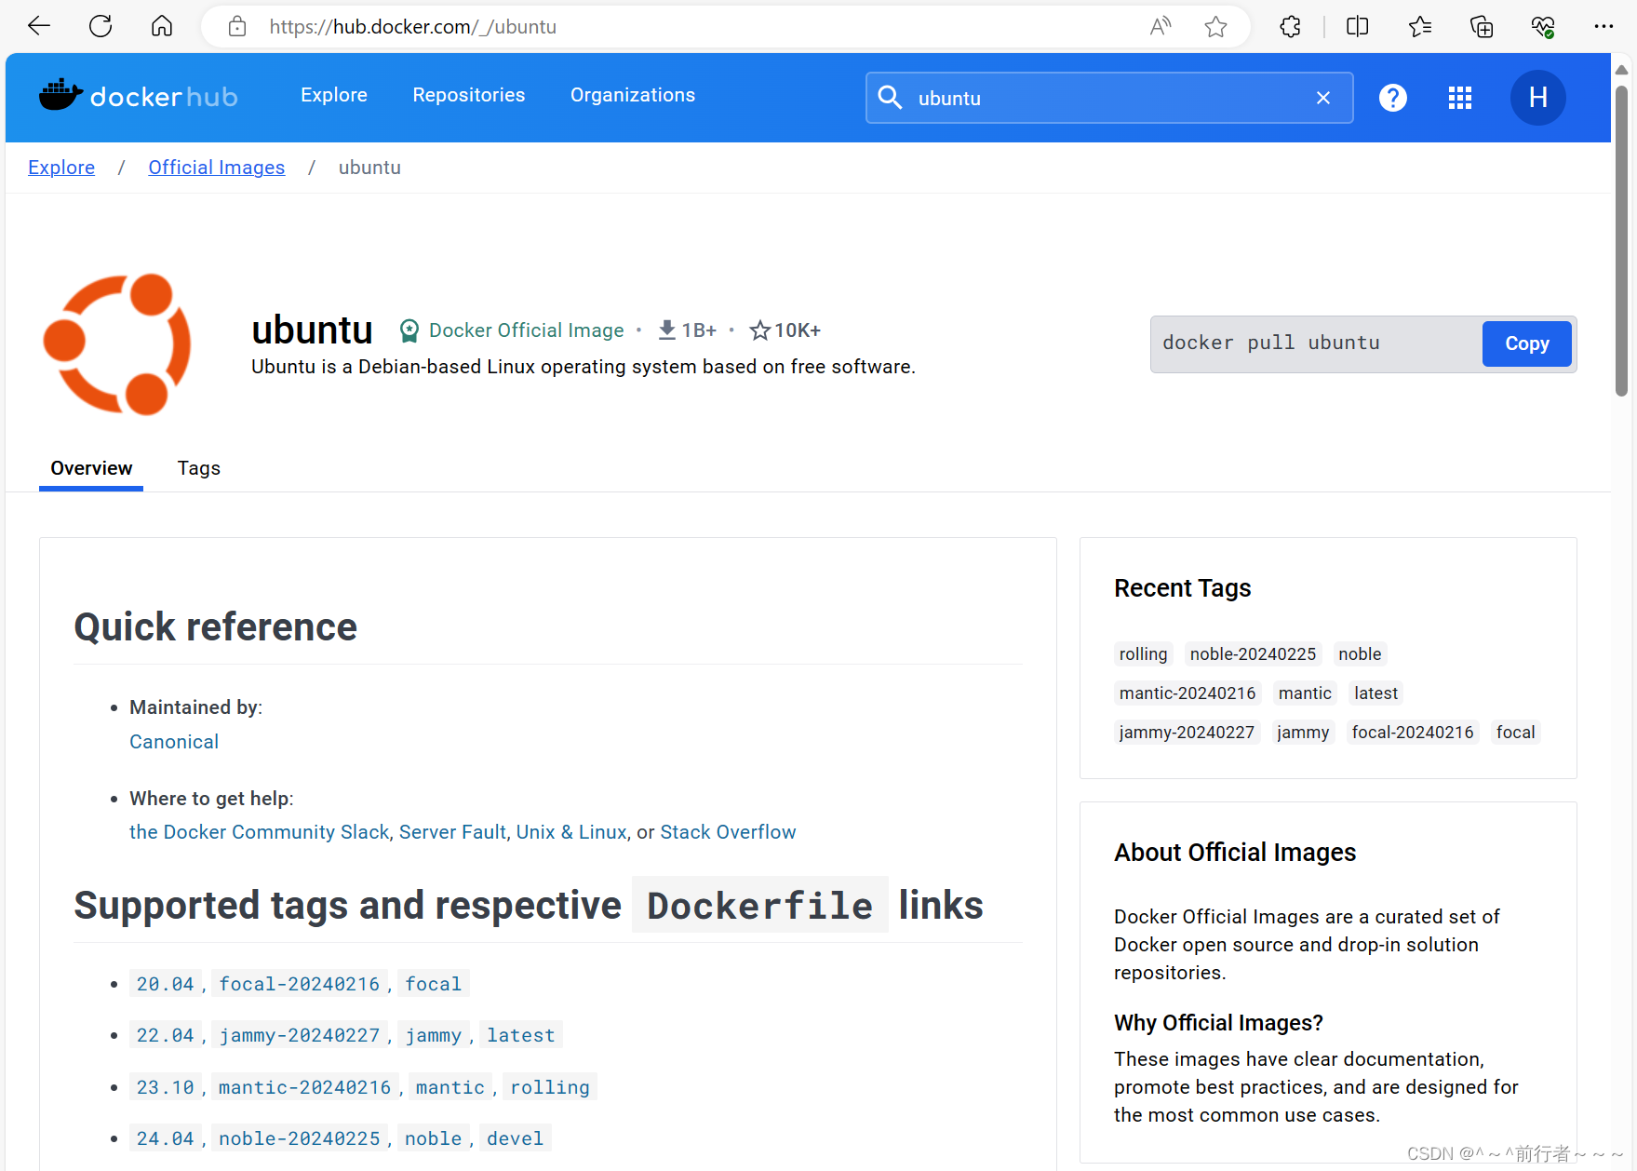Screen dimensions: 1637x1171
Task: Switch to the Tags tab
Action: coord(198,468)
